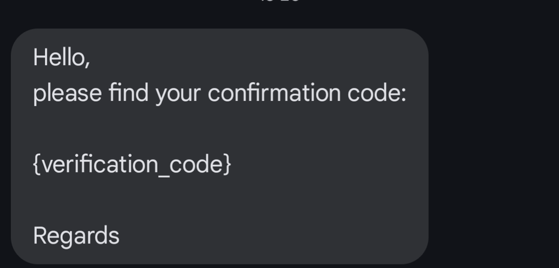The image size is (559, 268).
Task: Tap the word find in the message
Action: click(x=128, y=93)
